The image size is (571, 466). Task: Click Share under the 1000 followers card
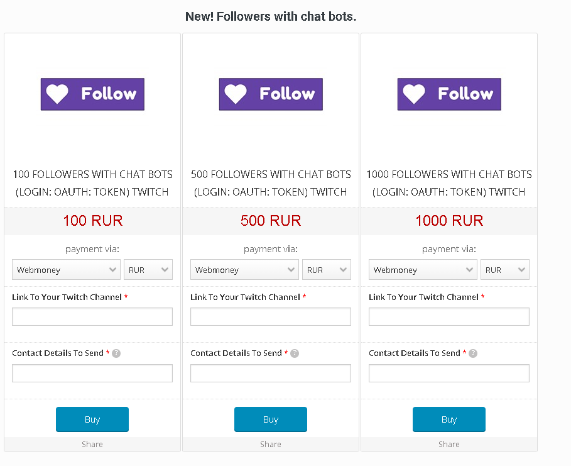[x=449, y=444]
